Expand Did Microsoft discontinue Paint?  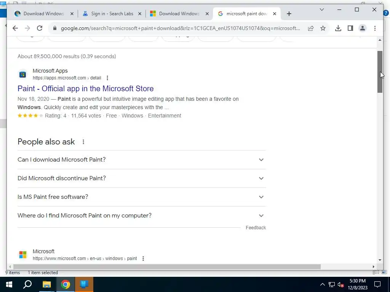(141, 178)
